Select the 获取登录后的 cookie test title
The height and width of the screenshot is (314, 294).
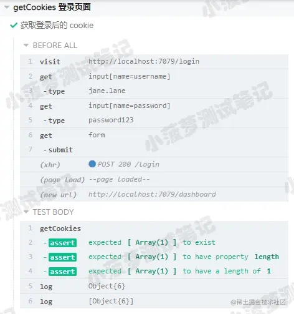(57, 26)
